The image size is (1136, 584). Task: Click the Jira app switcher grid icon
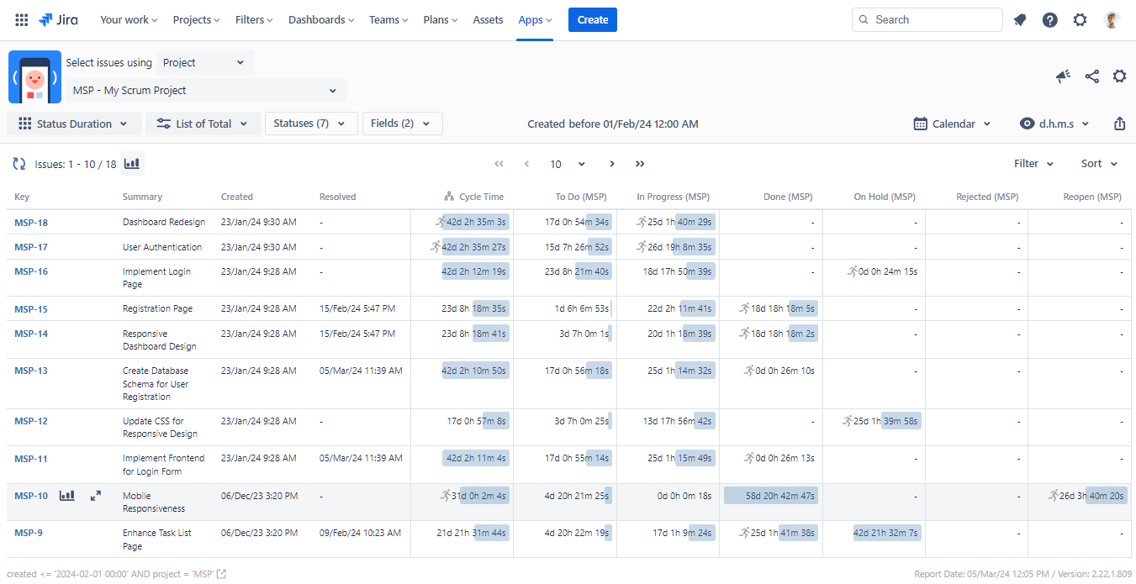[21, 18]
